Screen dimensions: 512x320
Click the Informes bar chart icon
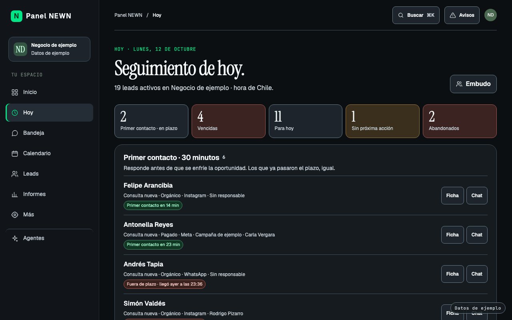[x=15, y=194]
